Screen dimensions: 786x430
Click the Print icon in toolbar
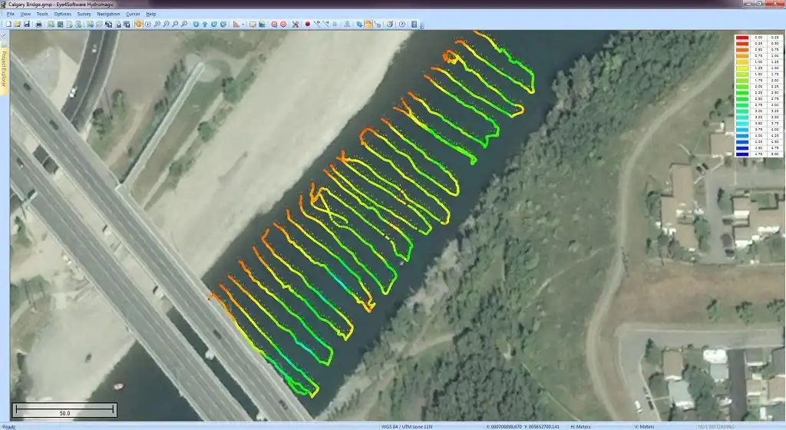pos(38,24)
